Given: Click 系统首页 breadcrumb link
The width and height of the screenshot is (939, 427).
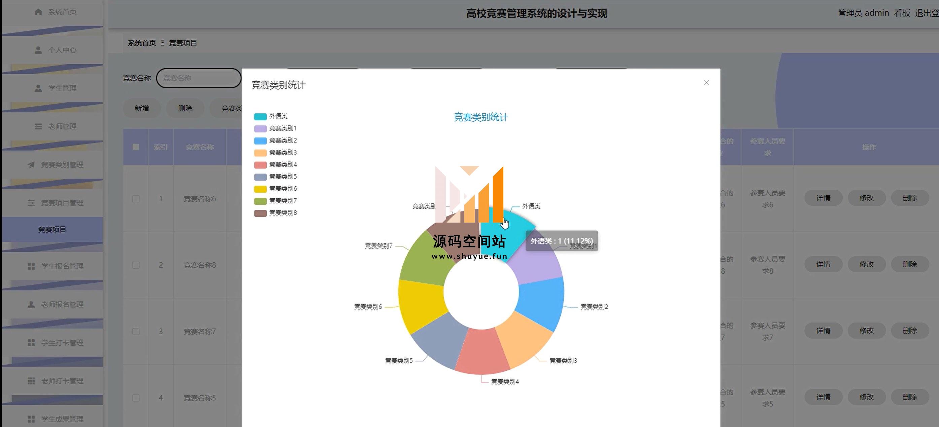Looking at the screenshot, I should tap(142, 43).
